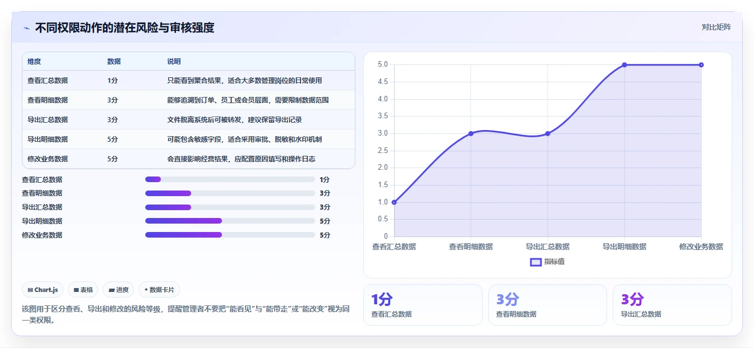Click the 数据卡片 tag chip
The image size is (754, 348).
pyautogui.click(x=159, y=290)
